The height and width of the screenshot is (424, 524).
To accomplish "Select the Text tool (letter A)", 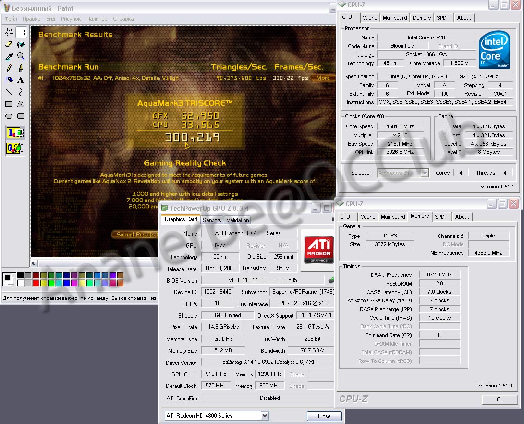I will 21,80.
